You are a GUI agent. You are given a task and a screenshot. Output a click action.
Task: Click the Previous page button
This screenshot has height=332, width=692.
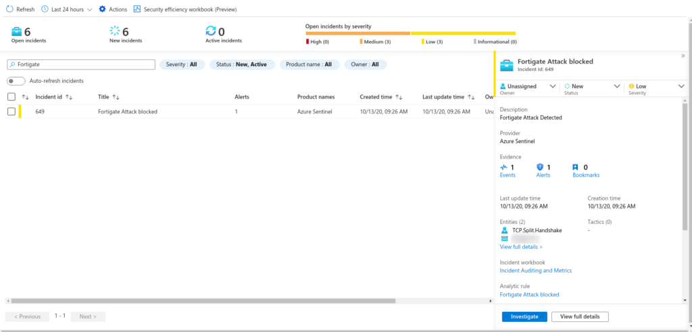(27, 316)
